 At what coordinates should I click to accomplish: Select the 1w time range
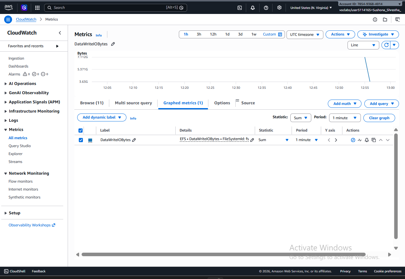(x=254, y=34)
